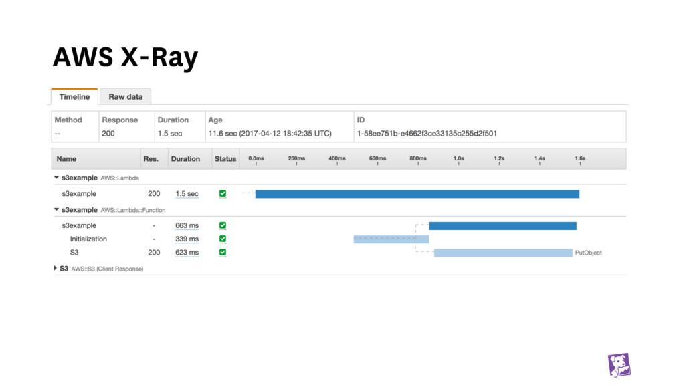Click the Name column header
This screenshot has width=685, height=385.
(x=66, y=159)
